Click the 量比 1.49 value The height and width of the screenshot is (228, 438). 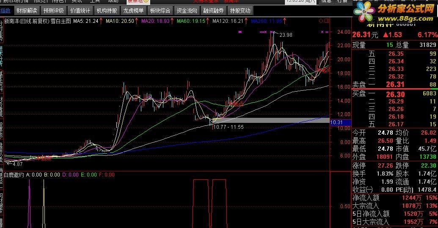click(x=430, y=141)
